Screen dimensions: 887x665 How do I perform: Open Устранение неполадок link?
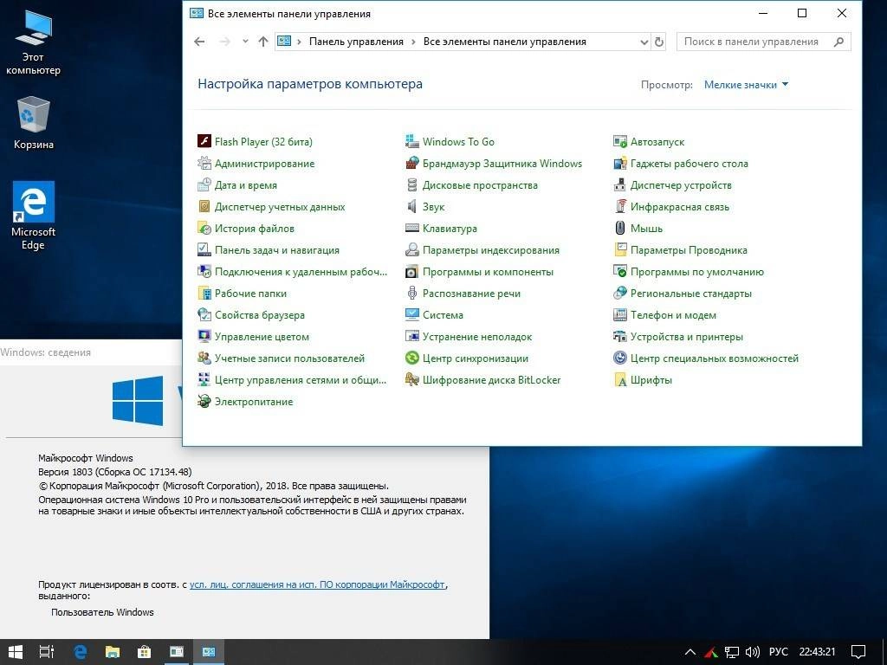477,337
